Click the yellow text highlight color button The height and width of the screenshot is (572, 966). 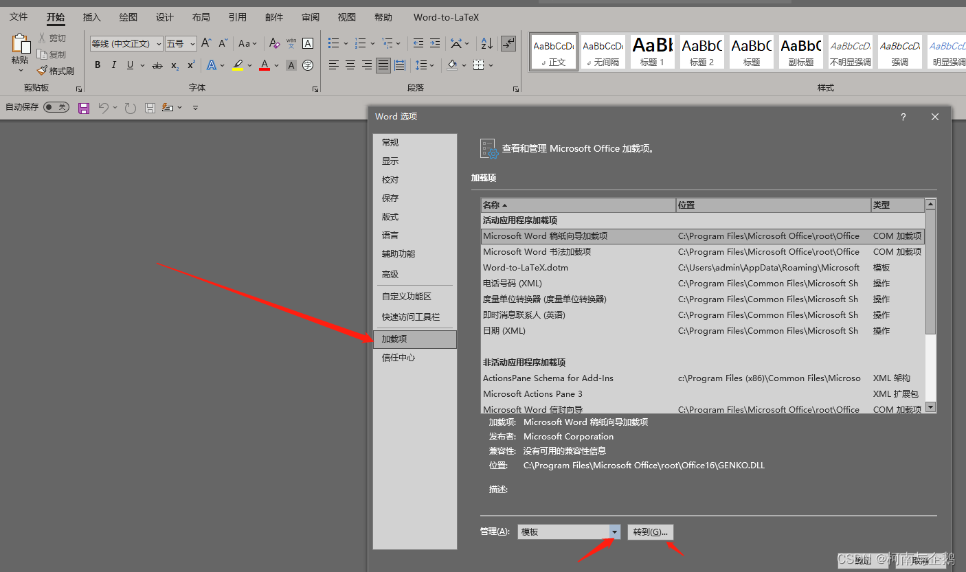tap(238, 65)
